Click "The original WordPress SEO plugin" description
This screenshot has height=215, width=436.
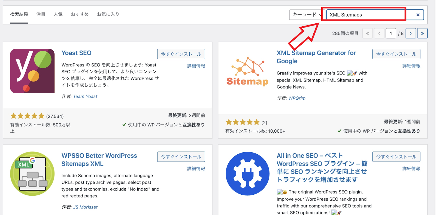pos(324,202)
